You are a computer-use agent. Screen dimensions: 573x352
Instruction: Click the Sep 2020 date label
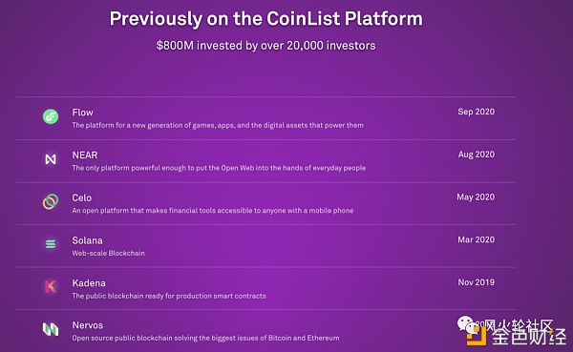pos(477,112)
